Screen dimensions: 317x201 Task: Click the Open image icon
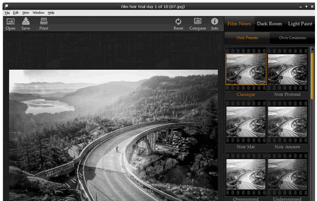click(10, 22)
